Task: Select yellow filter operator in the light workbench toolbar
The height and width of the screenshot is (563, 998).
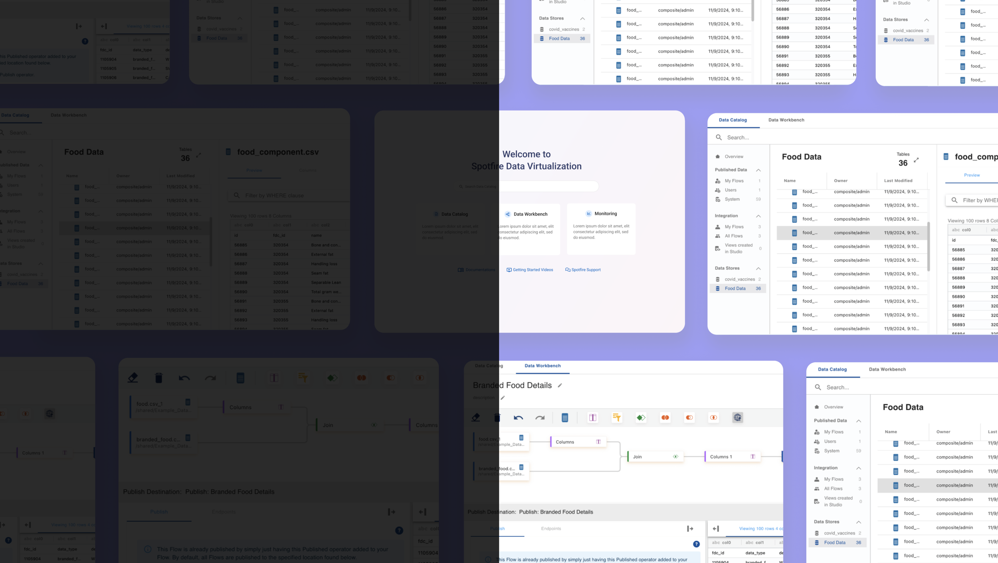Action: [617, 417]
